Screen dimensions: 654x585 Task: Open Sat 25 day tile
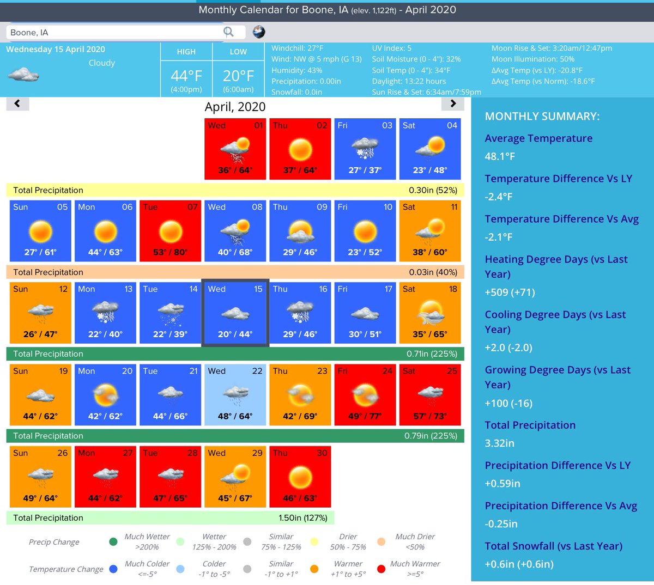coord(430,395)
